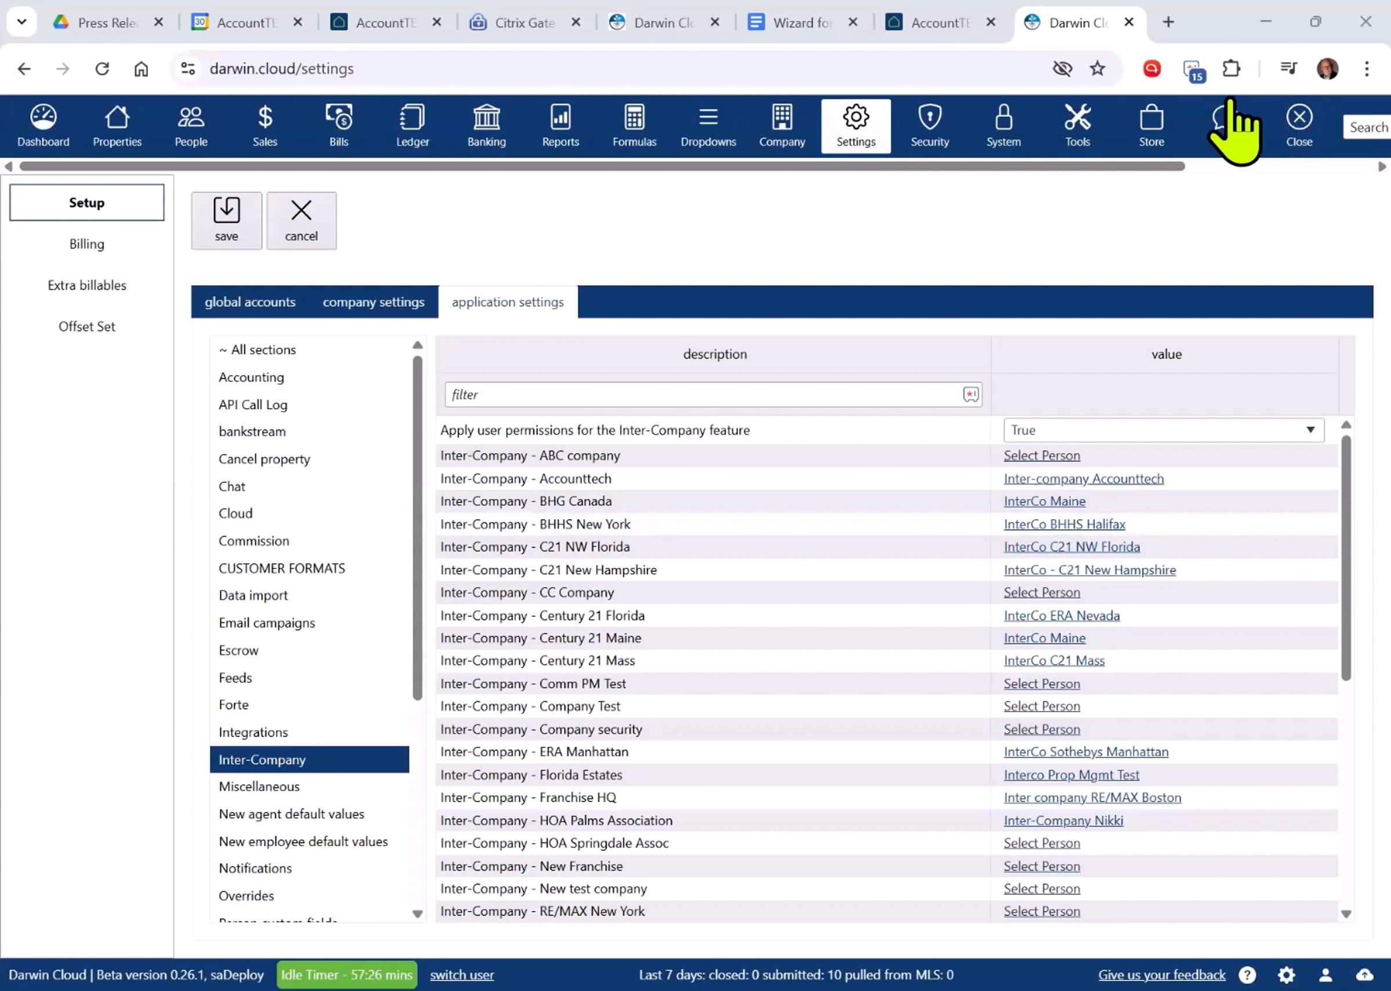1391x991 pixels.
Task: Click the sections list vertical scrollbar
Action: point(417,529)
